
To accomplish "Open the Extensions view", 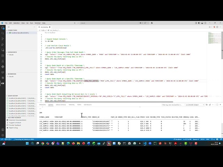I will pyautogui.click(x=3, y=56).
